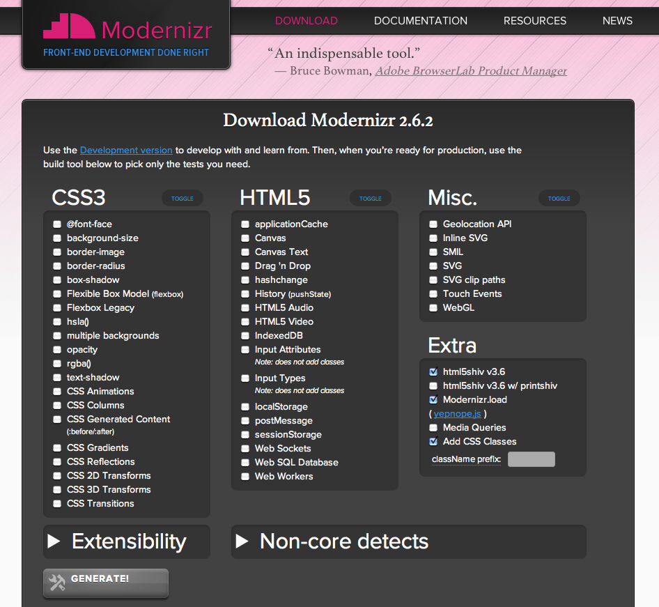Check the CSS Animations checkbox
This screenshot has height=607, width=659.
[57, 392]
